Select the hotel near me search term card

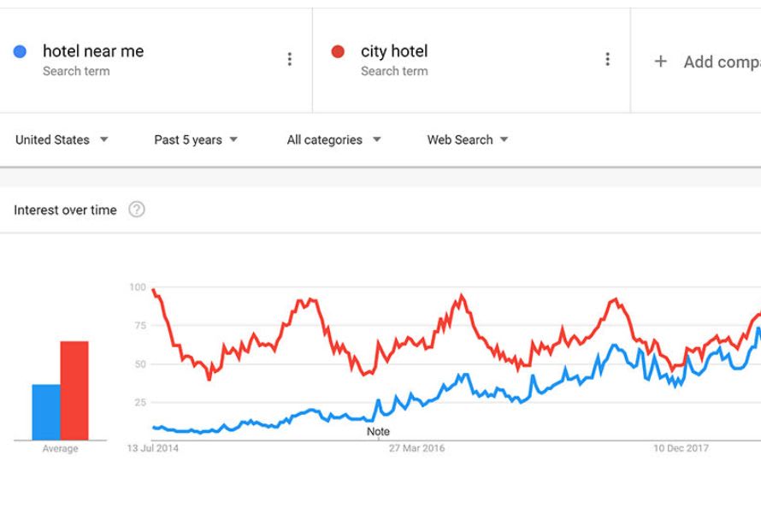[128, 58]
